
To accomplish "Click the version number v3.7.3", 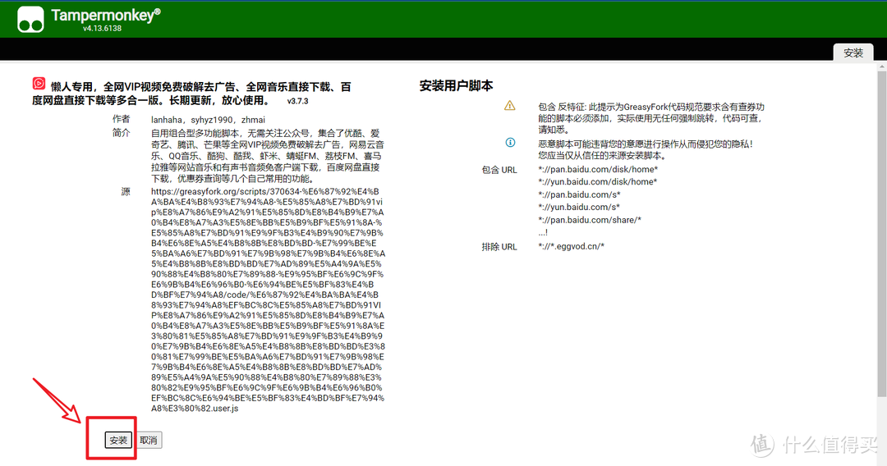I will [x=297, y=101].
